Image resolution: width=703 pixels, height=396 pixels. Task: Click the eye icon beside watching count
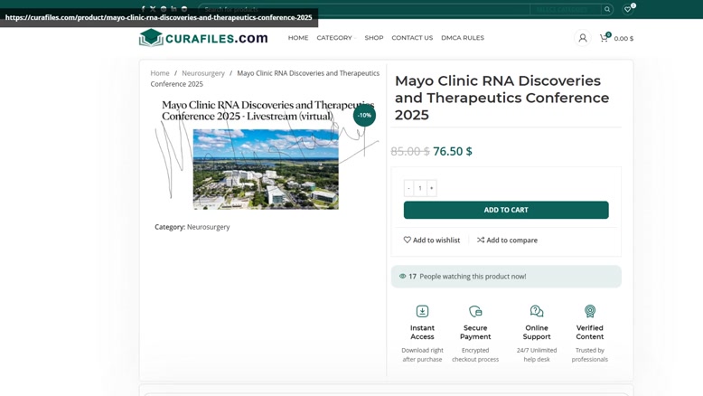pos(403,277)
